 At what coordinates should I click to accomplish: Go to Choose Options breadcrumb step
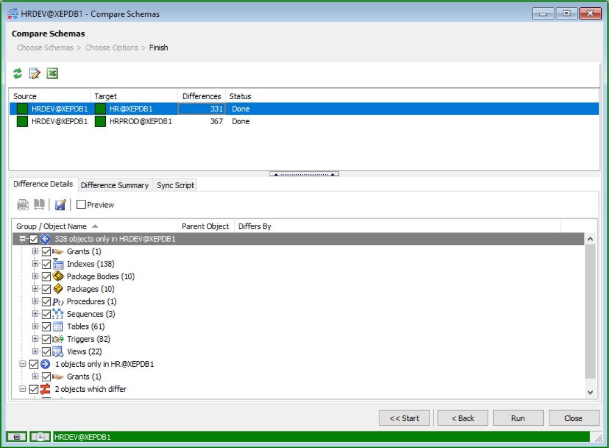coord(112,48)
